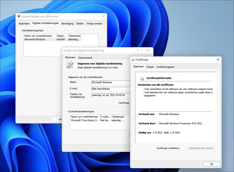The width and height of the screenshot is (234, 172).
Task: Click OK in the dllhost.exe properties window
Action: coord(57,119)
